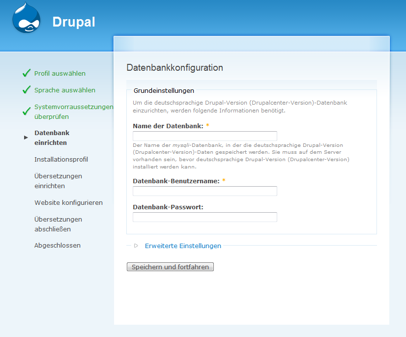
Task: Click Übersetzungen abschließen step
Action: [x=58, y=224]
